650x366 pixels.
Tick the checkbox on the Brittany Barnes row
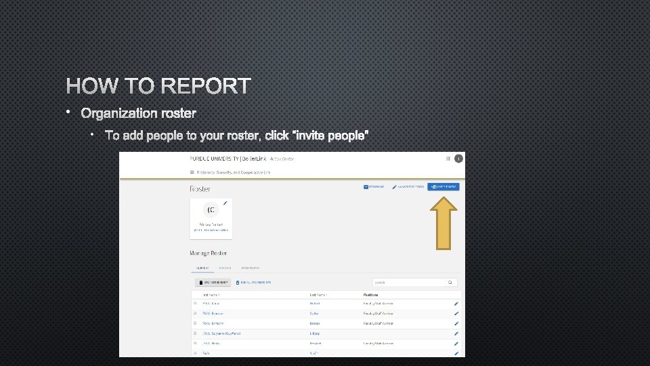click(195, 323)
